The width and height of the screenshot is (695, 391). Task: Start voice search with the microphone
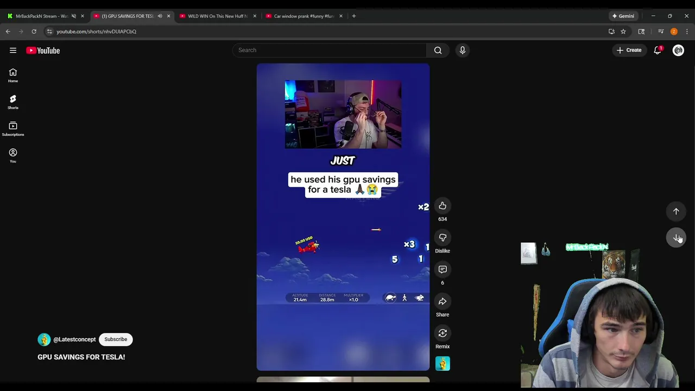(x=463, y=51)
